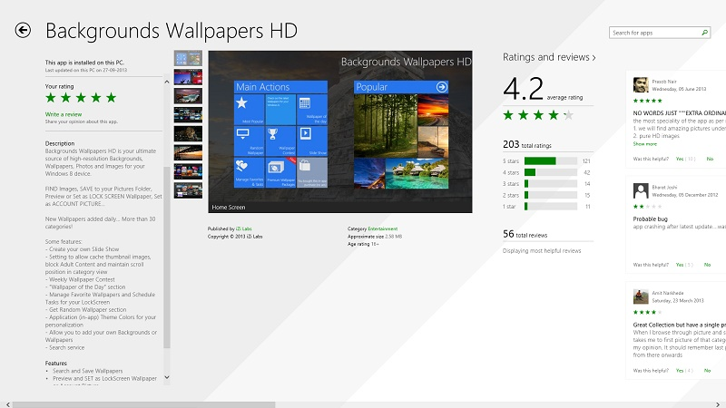Set your rating to three stars
This screenshot has width=726, height=408.
[81, 98]
